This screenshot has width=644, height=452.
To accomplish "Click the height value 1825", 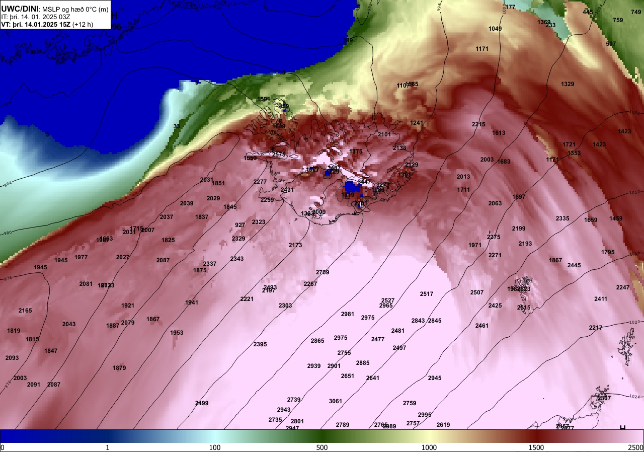I will pyautogui.click(x=168, y=240).
